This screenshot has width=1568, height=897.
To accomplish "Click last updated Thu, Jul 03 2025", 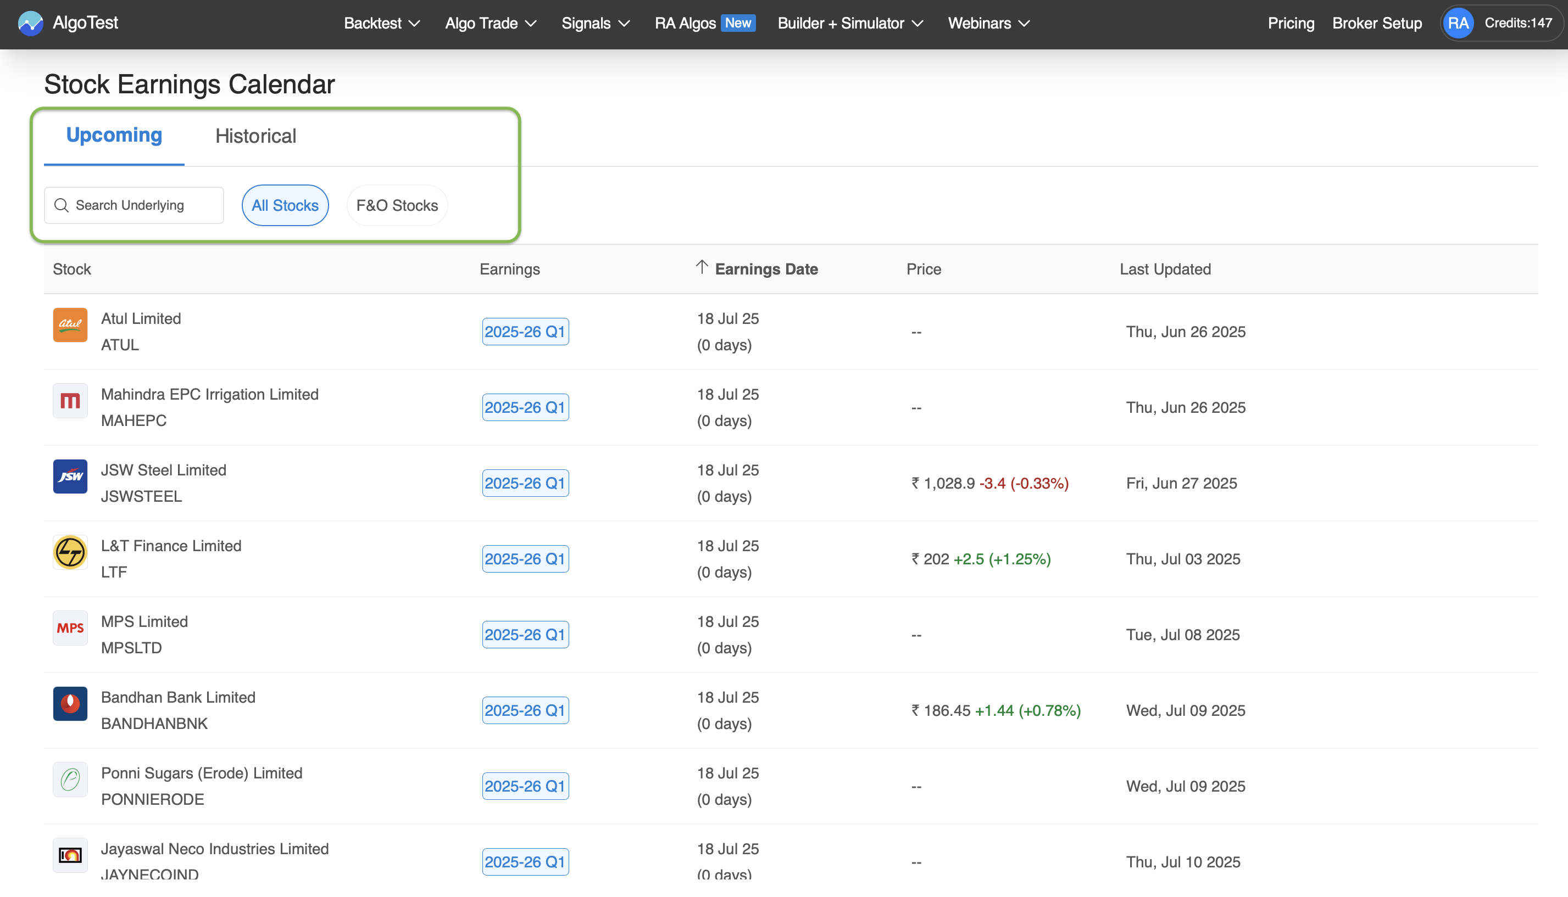I will coord(1183,559).
